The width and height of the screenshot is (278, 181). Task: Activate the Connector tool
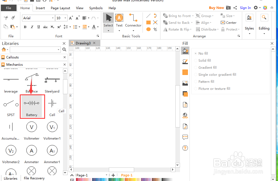133,22
